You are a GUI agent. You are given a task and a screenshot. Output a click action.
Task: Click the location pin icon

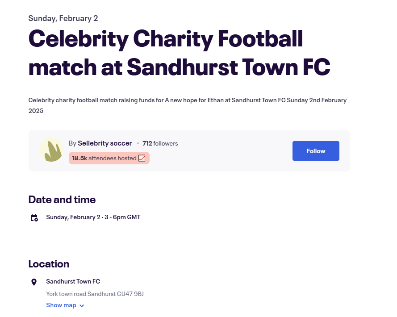click(33, 282)
